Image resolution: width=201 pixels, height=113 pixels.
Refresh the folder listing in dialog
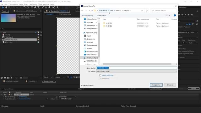pyautogui.click(x=147, y=11)
